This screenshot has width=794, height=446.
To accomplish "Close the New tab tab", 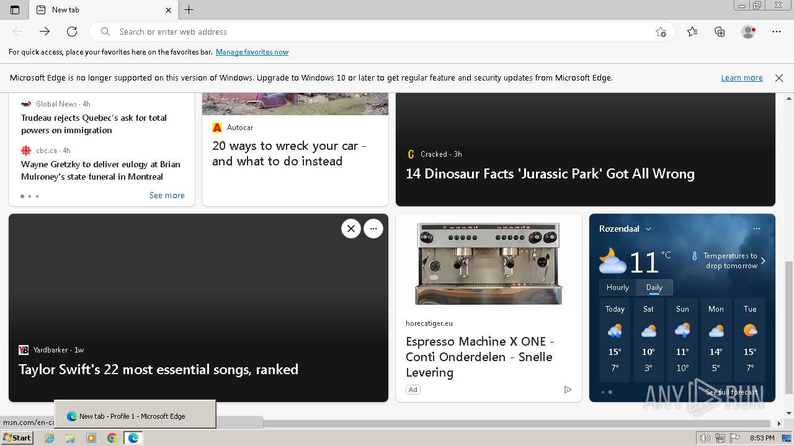I will tap(168, 10).
